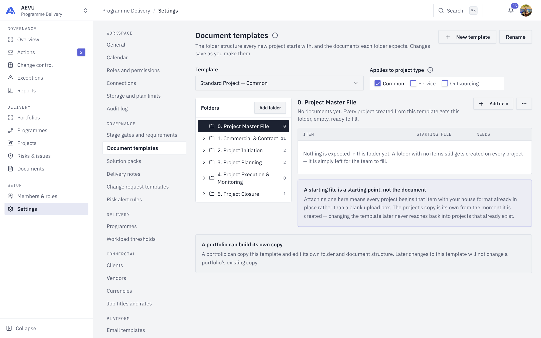Click the Rename button
The height and width of the screenshot is (338, 541).
[x=516, y=37]
